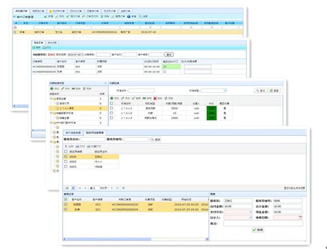Jump to first page in pager
The image size is (327, 249).
[79, 187]
